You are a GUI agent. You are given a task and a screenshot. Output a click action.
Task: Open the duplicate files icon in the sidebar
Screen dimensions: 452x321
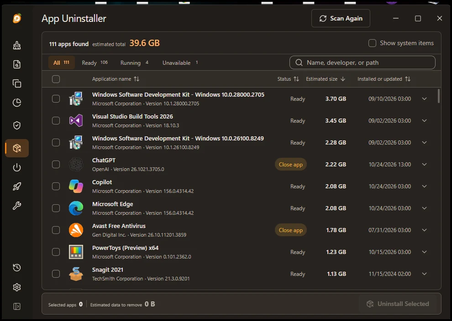[17, 83]
